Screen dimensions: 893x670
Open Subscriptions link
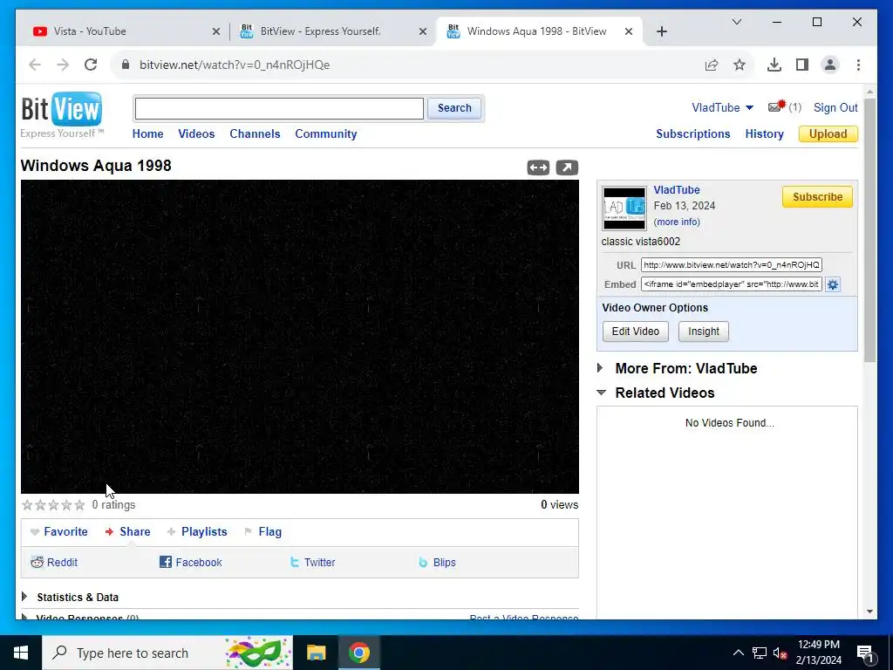coord(692,133)
